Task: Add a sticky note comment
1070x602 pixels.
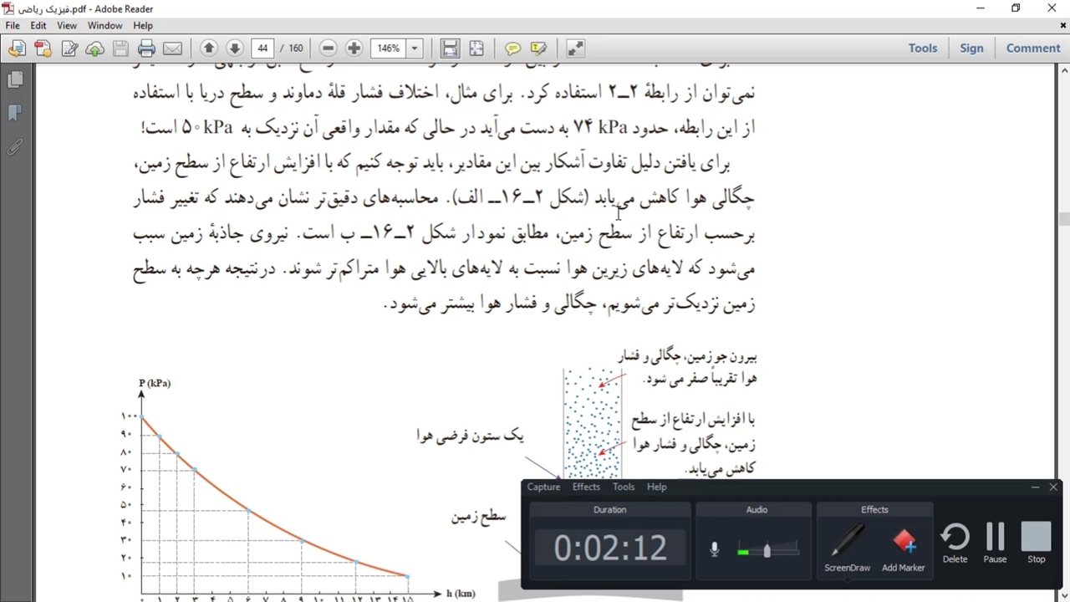Action: tap(512, 48)
